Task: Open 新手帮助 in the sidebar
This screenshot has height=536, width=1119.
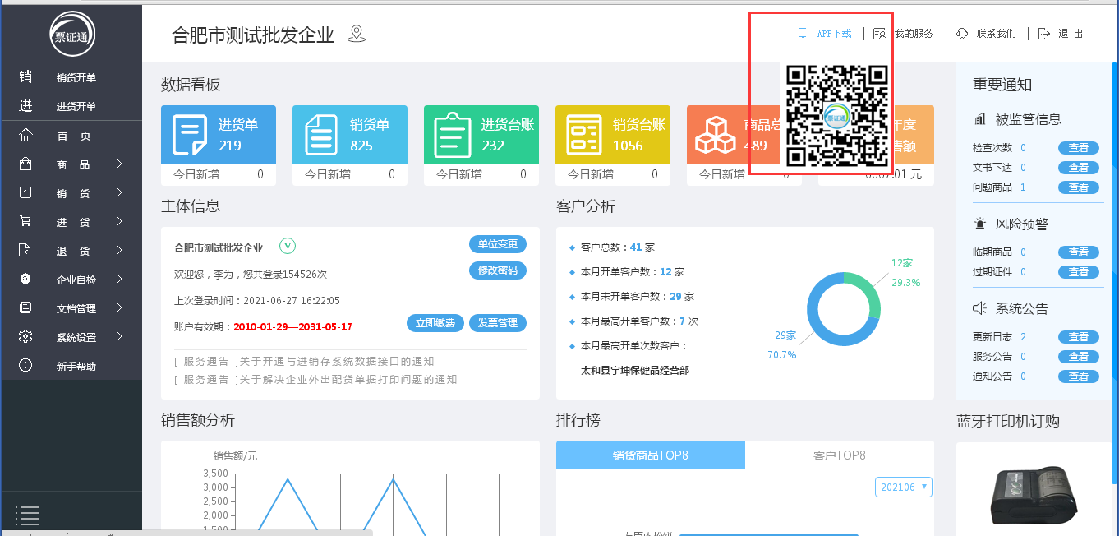Action: [x=76, y=367]
